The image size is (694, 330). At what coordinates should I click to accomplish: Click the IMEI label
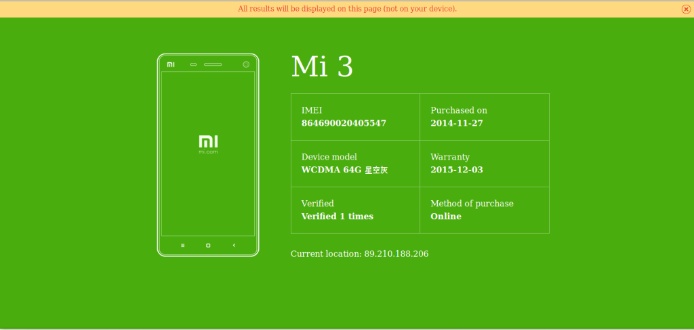[312, 110]
